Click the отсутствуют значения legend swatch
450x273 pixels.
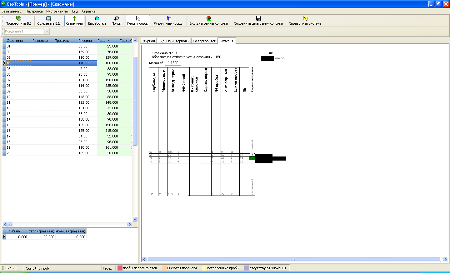click(x=246, y=268)
